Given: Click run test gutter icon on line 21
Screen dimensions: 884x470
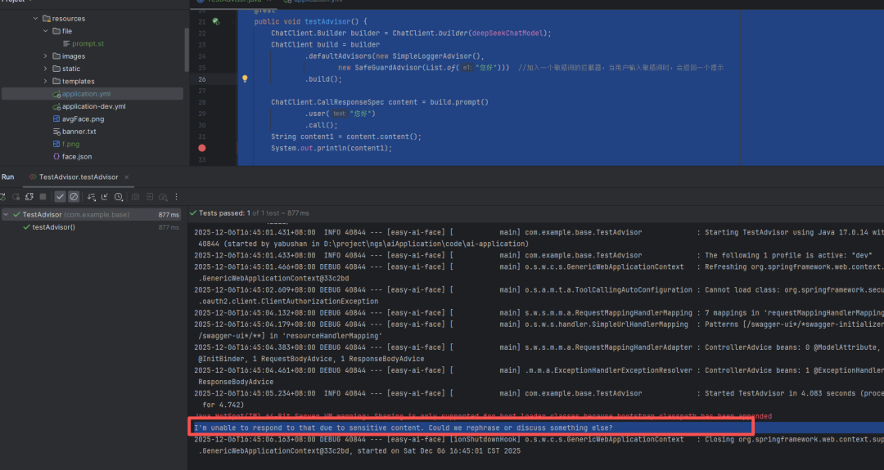Looking at the screenshot, I should pos(216,21).
